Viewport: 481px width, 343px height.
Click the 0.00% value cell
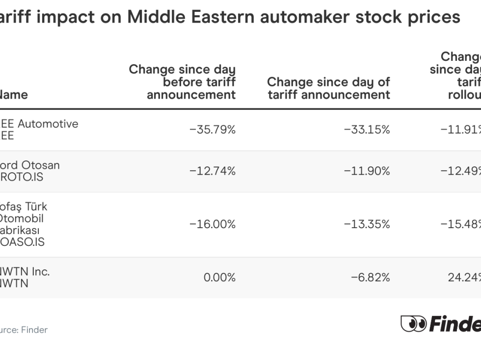point(219,277)
